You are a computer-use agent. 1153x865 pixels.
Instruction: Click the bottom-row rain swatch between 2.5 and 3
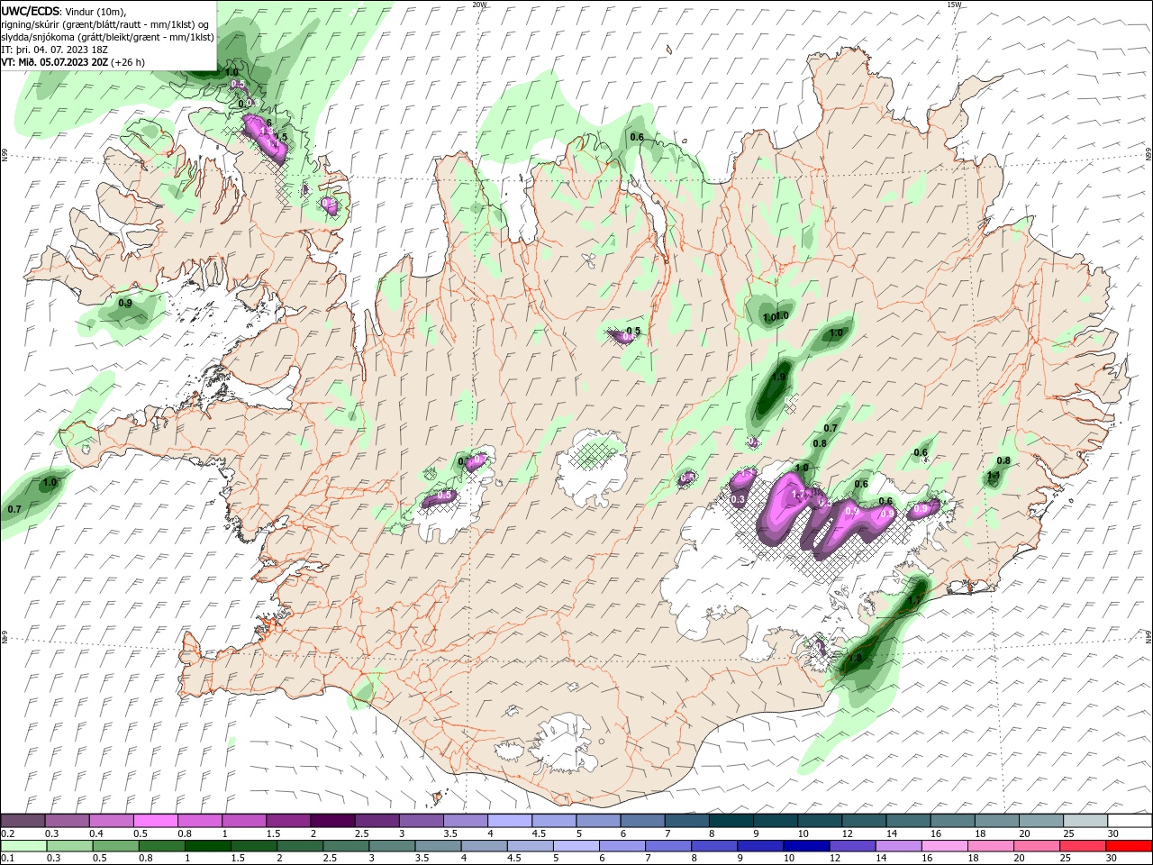click(x=347, y=846)
